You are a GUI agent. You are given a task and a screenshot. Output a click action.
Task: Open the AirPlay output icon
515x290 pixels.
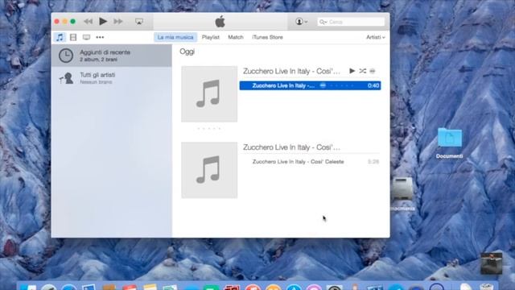click(139, 22)
